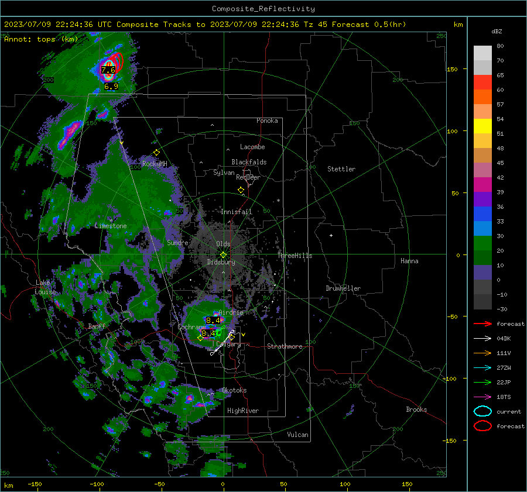Click the Innisfail city label
Viewport: 527px width, 492px height.
tap(237, 212)
